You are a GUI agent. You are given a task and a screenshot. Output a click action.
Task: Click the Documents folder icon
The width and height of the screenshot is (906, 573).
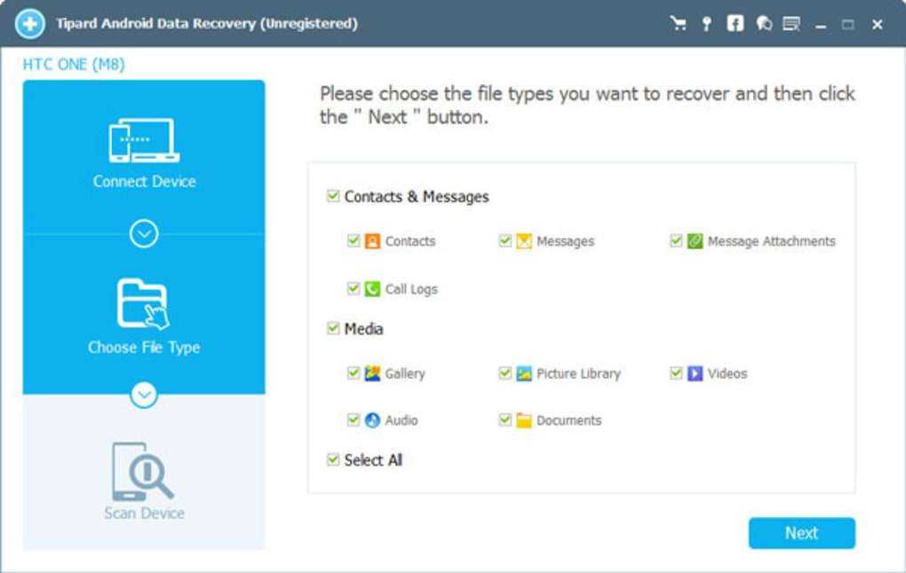(x=524, y=420)
